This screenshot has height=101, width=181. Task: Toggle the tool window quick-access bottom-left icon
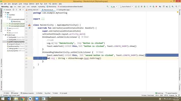1,95
